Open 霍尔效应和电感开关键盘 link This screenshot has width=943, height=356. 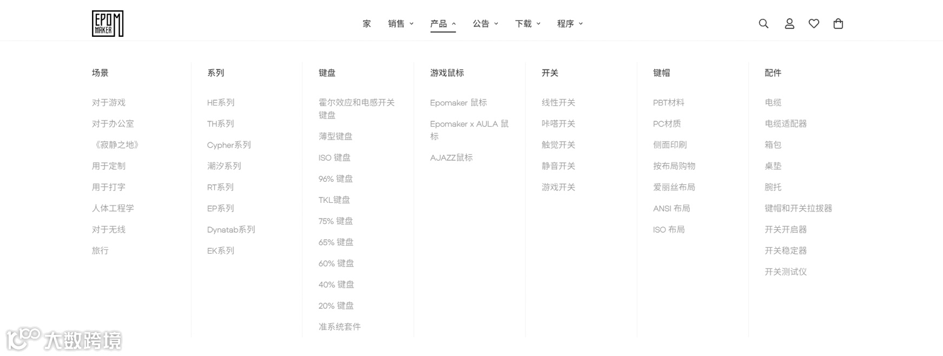(x=357, y=109)
